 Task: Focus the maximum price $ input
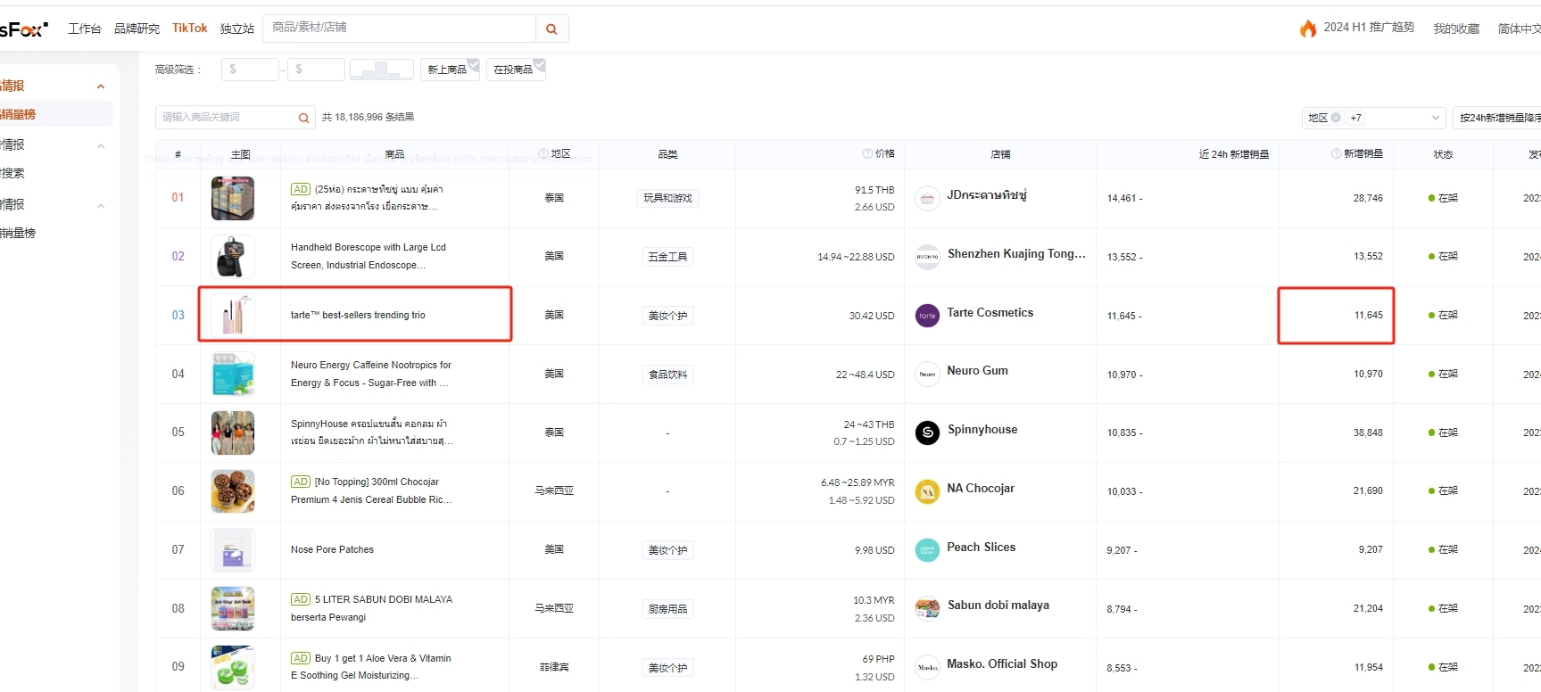point(316,70)
